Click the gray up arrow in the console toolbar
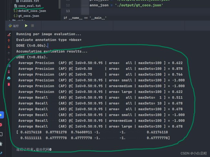Screen dimensions: 210x157 click(9, 53)
